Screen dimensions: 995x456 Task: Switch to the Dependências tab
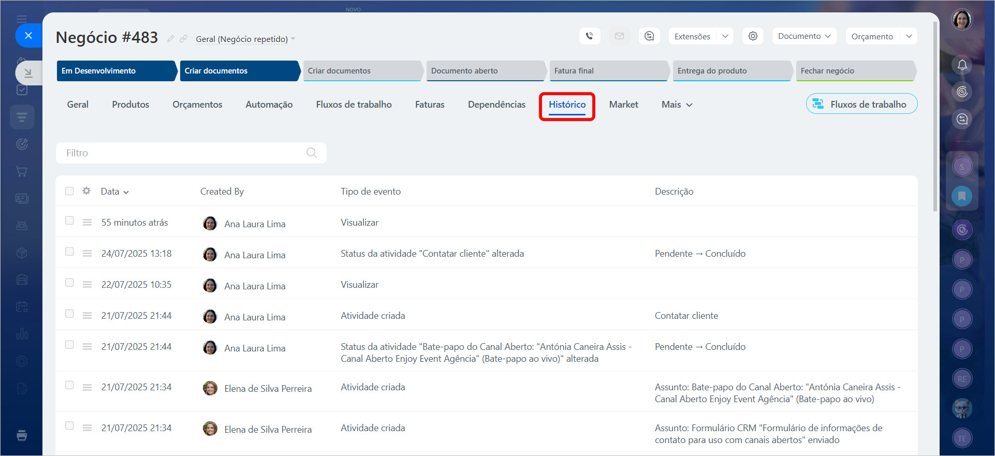coord(496,105)
